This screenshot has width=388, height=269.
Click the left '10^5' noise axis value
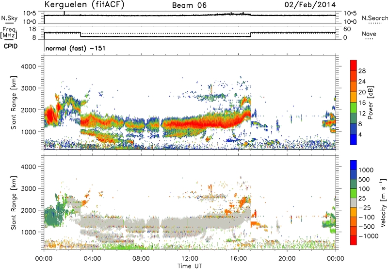[30, 14]
